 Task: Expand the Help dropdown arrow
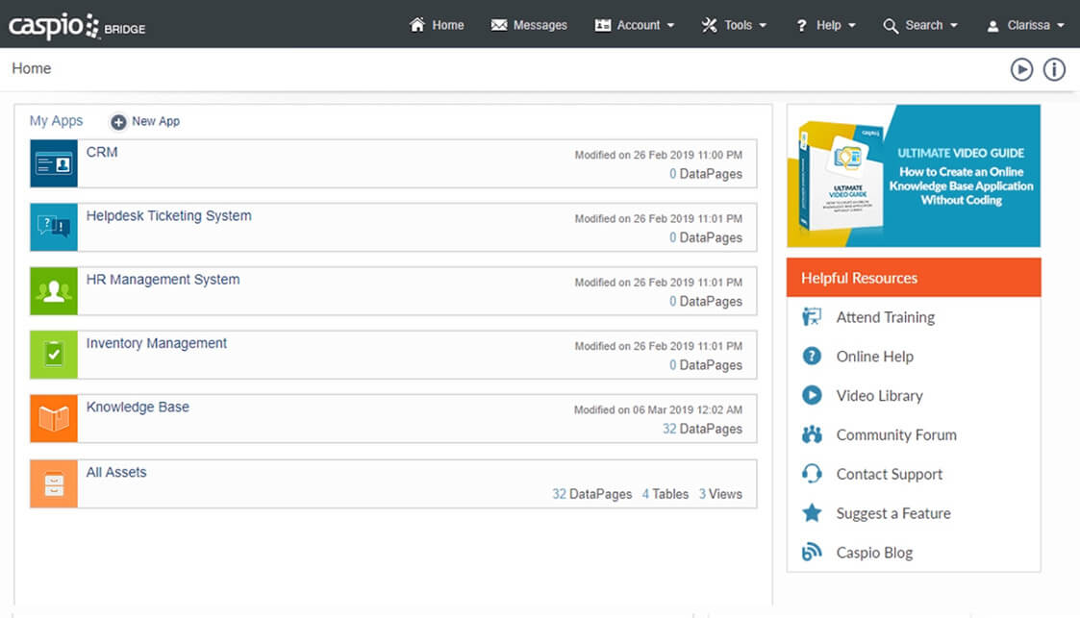pyautogui.click(x=852, y=25)
